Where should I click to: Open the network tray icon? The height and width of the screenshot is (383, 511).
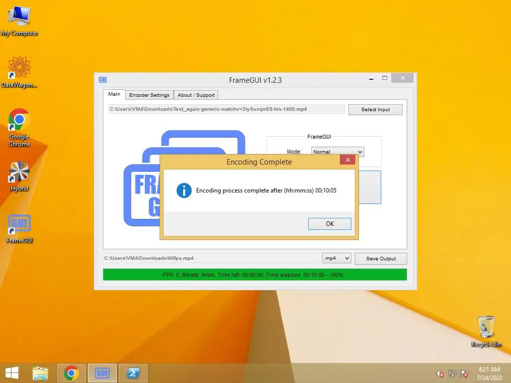tap(452, 374)
